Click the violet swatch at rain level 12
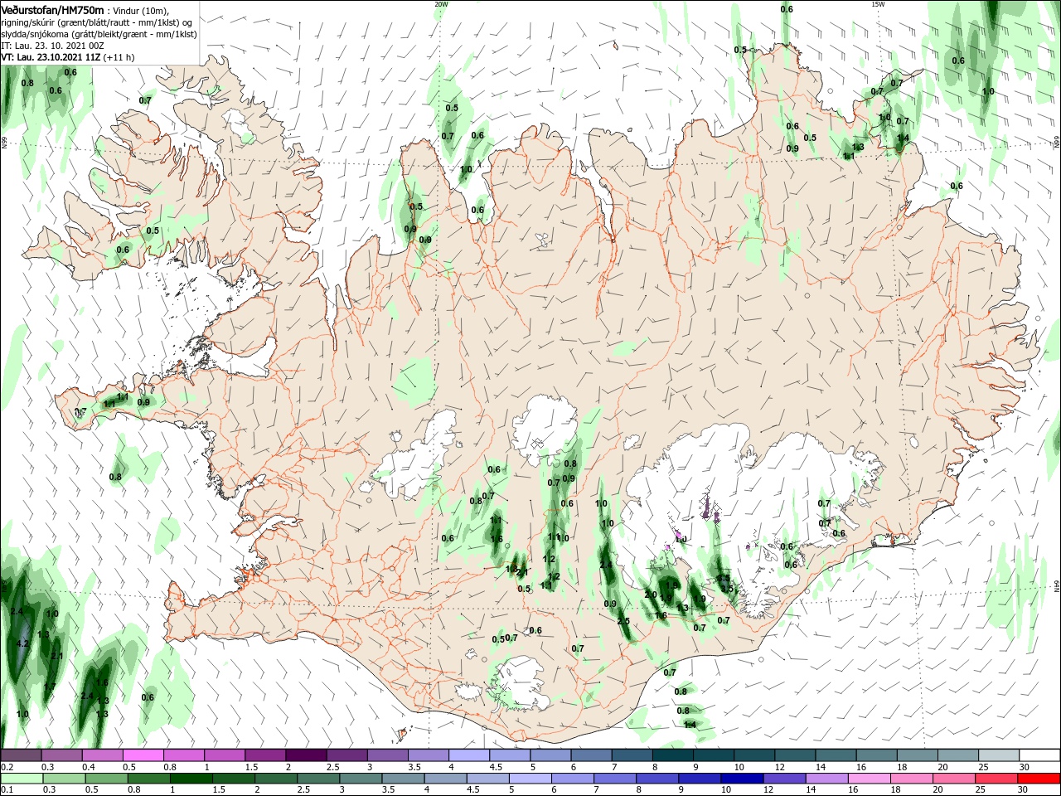The height and width of the screenshot is (796, 1061). point(784,779)
